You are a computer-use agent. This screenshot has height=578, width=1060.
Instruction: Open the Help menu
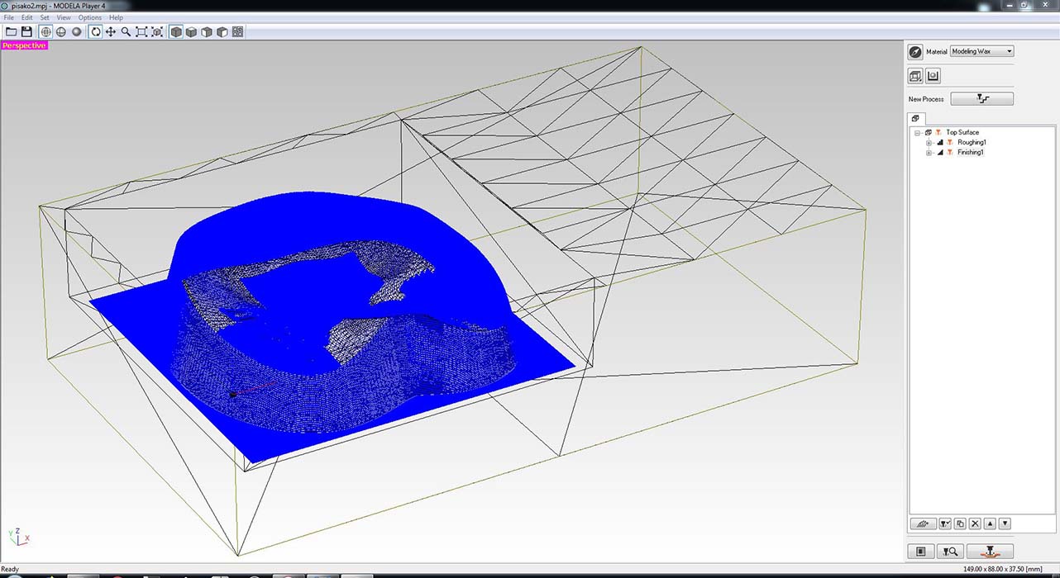[x=116, y=17]
